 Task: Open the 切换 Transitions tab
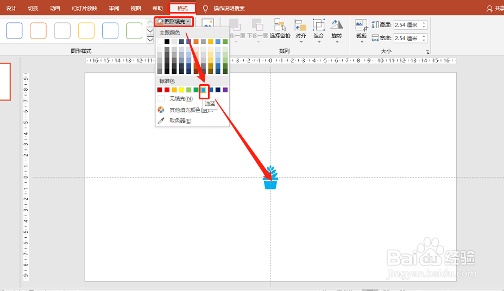(x=33, y=8)
